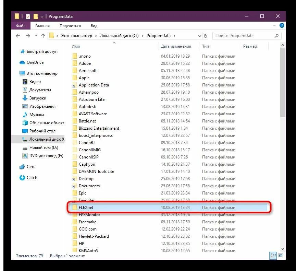Open recent locations dropdown arrow
The width and height of the screenshot is (297, 271).
tap(36, 35)
